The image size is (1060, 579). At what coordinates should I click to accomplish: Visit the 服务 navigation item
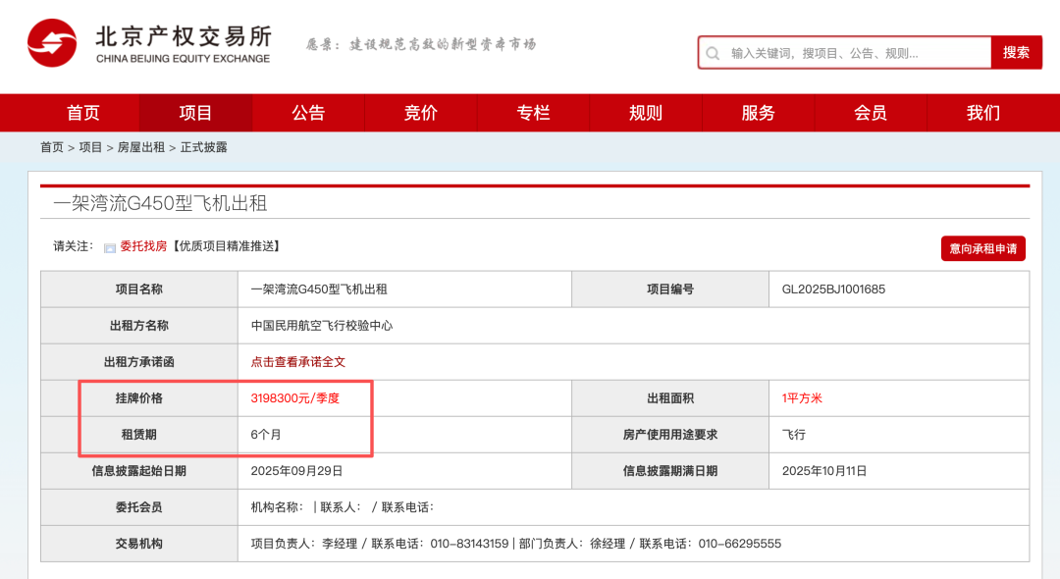758,113
